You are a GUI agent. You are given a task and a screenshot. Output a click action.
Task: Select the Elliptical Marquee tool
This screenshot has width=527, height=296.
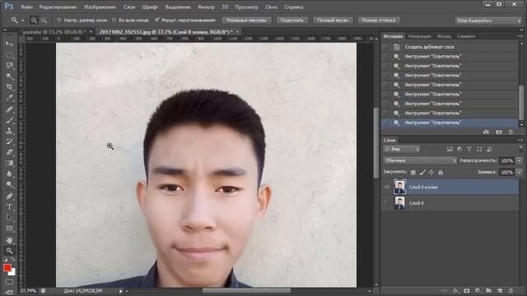9,55
